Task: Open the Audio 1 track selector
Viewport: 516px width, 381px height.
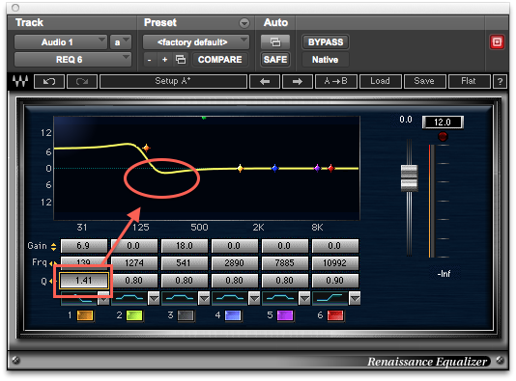Action: pyautogui.click(x=61, y=42)
